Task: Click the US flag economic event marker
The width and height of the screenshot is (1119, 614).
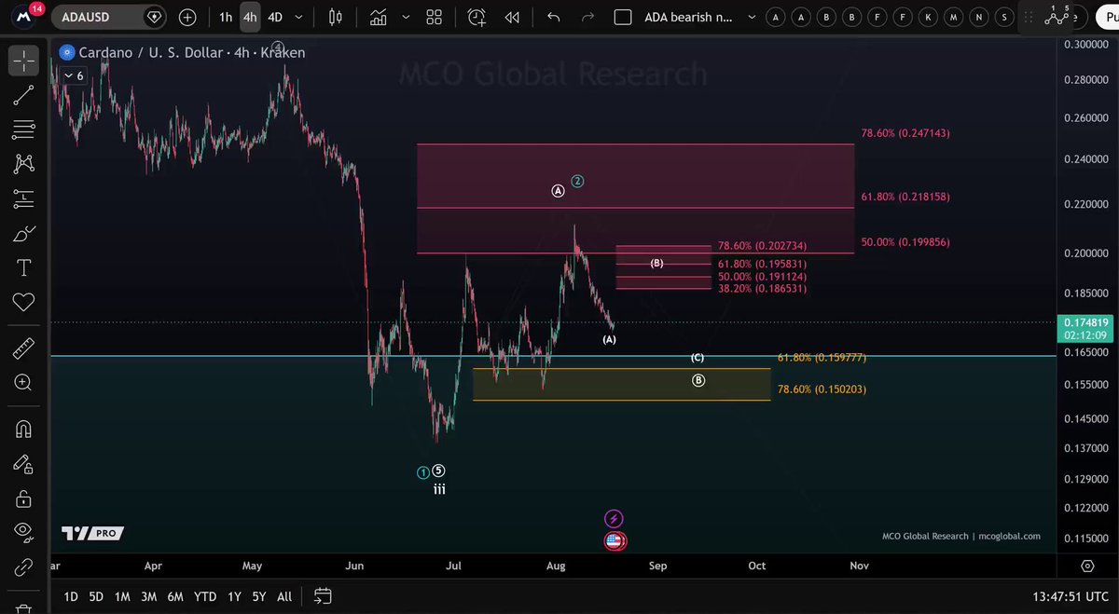Action: [x=614, y=540]
